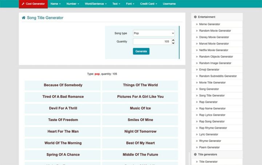The image size is (262, 165).
Task: Decrease quantity with the down stepper arrow
Action: 173,43
